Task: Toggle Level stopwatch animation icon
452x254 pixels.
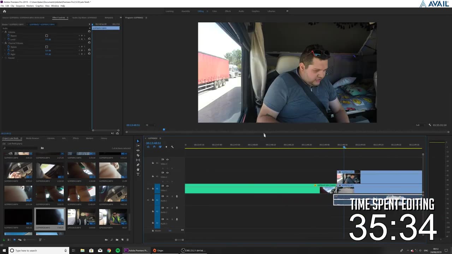Action: [8, 39]
